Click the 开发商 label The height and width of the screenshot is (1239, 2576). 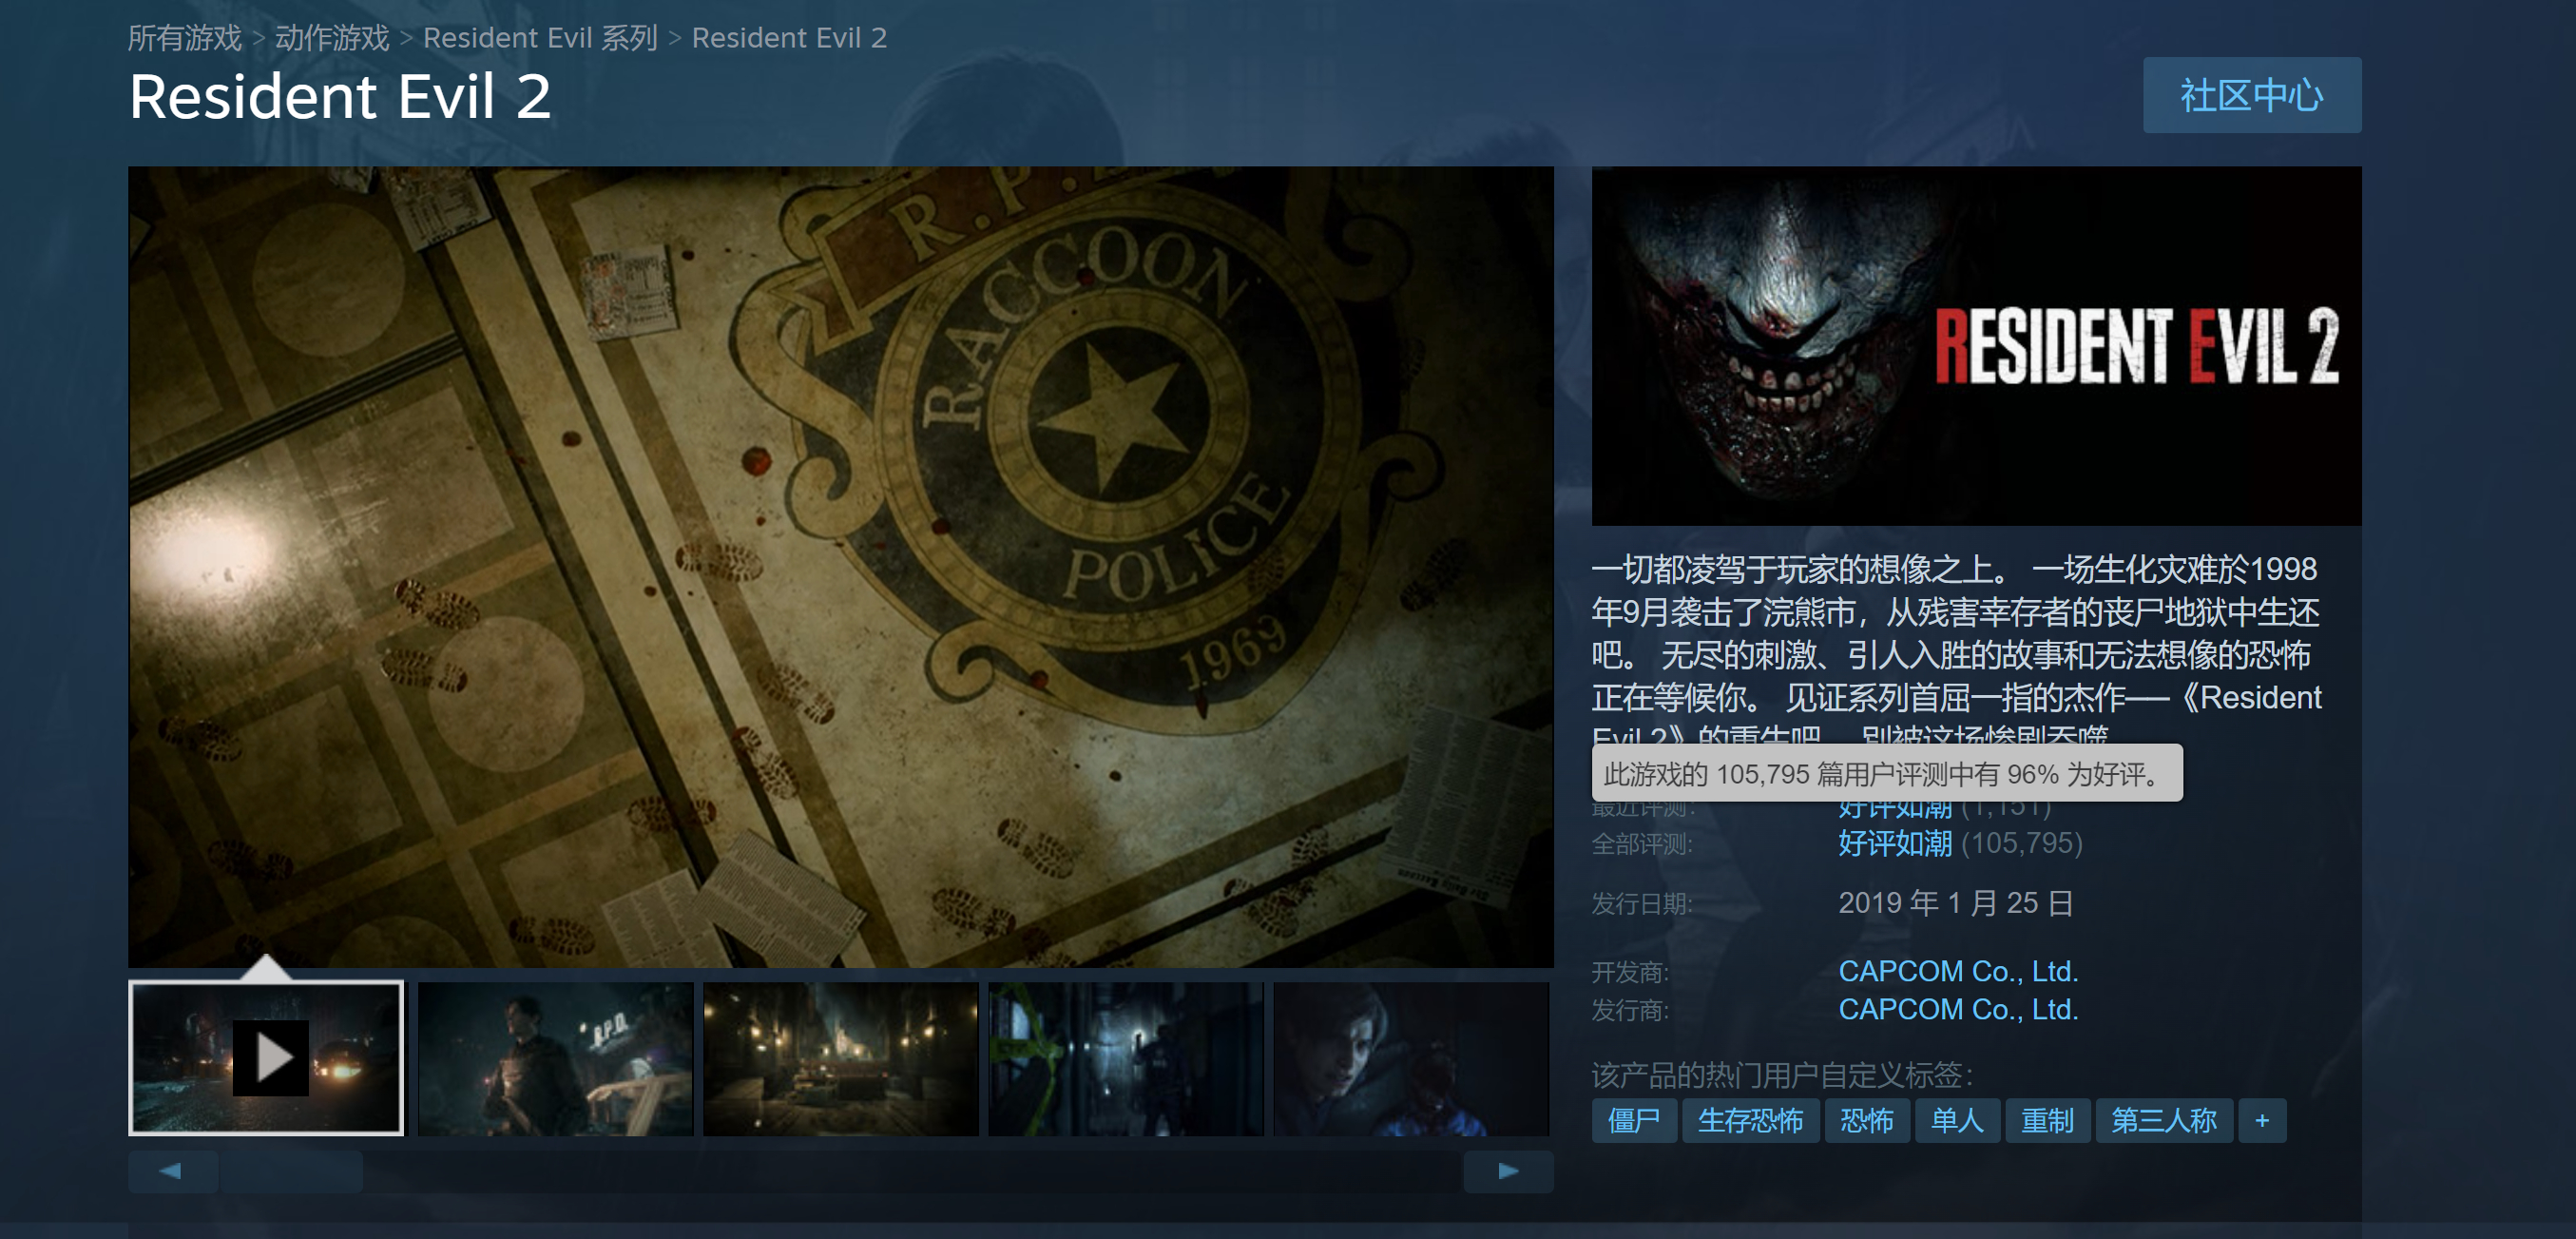click(x=1630, y=971)
